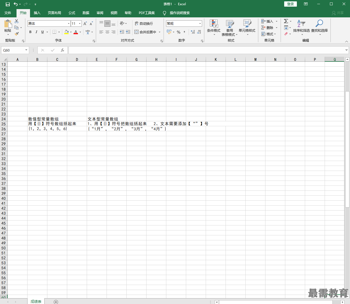Click Insert Function fx icon

pos(63,50)
